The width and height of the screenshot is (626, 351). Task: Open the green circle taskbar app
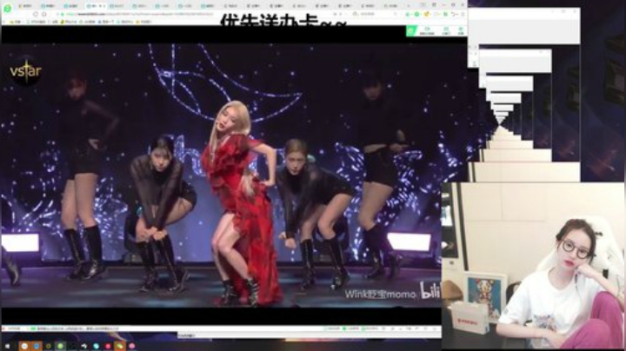tap(60, 346)
